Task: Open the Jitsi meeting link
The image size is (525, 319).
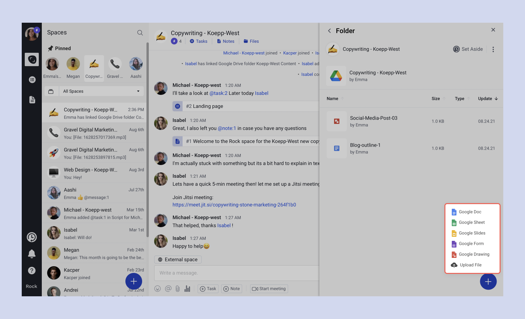Action: click(x=234, y=205)
